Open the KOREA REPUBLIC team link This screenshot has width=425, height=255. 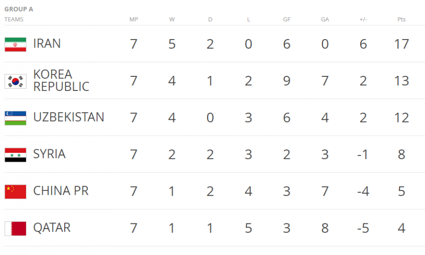pyautogui.click(x=61, y=81)
